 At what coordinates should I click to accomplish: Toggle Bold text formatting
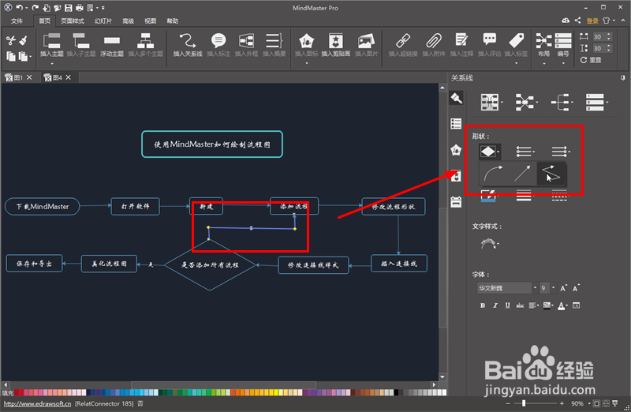(483, 305)
